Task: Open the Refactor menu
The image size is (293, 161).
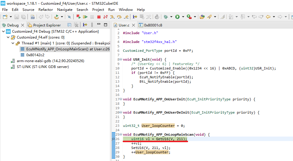Action: pyautogui.click(x=46, y=9)
